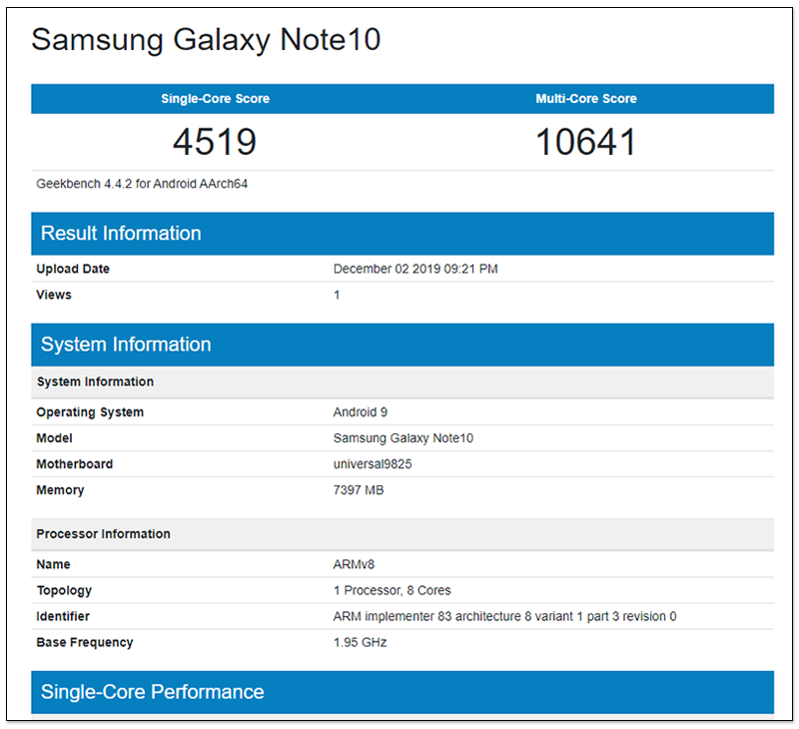Click the Processor Information subheader
Screen dimensions: 799x729
[103, 534]
